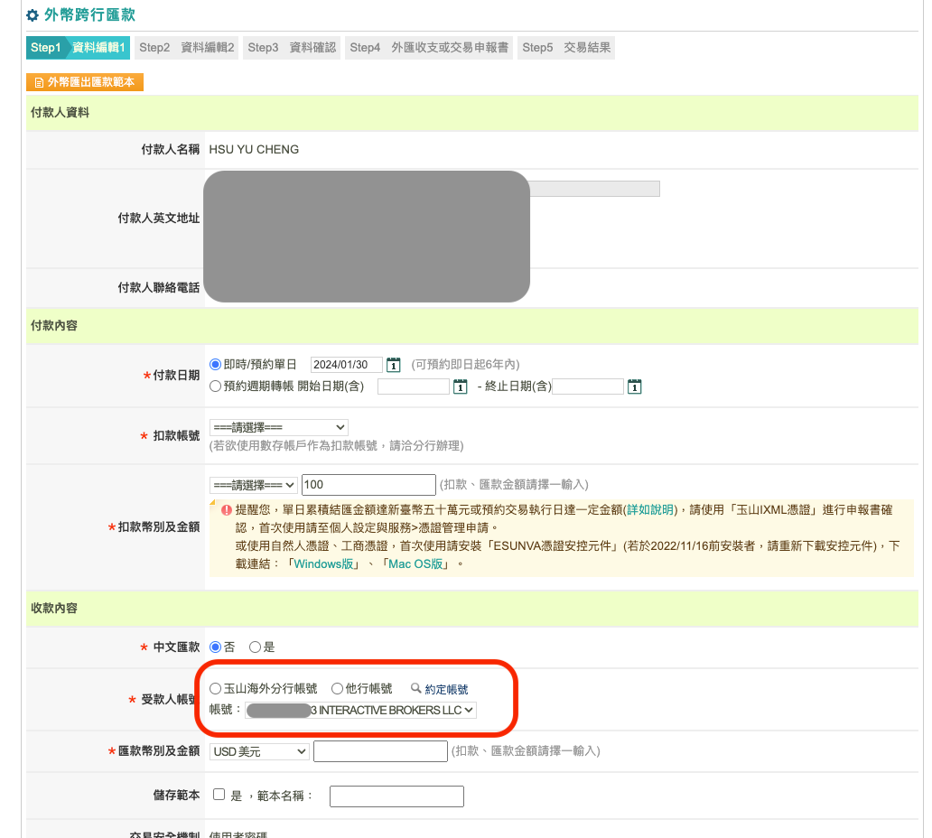Click 匯款幣別及金額 amount input field
The image size is (932, 838).
click(380, 751)
